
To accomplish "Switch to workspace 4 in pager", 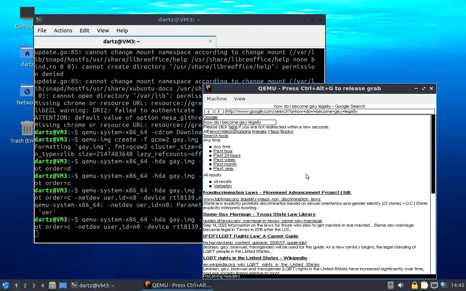I will 42,286.
